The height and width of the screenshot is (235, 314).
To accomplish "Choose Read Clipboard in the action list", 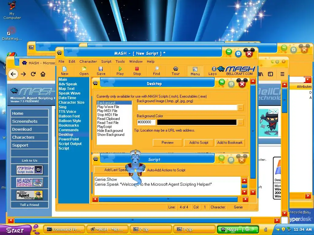I will tap(108, 119).
